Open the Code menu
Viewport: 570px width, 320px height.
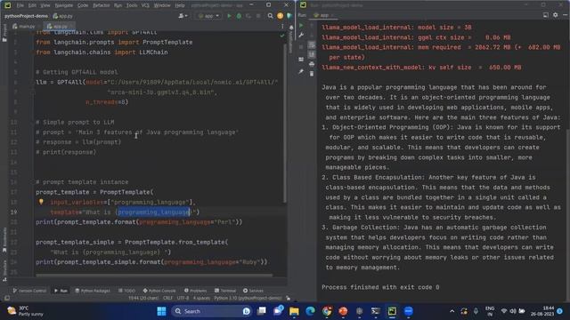point(83,5)
